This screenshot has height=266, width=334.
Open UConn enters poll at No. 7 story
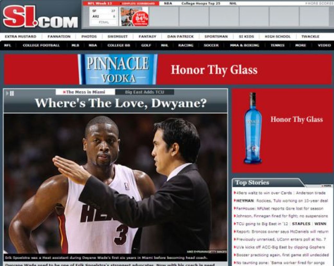(281, 239)
